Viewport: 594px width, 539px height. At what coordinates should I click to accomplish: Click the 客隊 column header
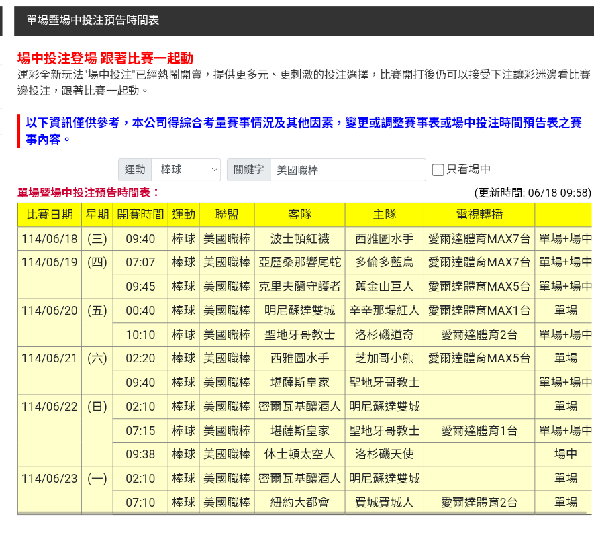[x=299, y=215]
